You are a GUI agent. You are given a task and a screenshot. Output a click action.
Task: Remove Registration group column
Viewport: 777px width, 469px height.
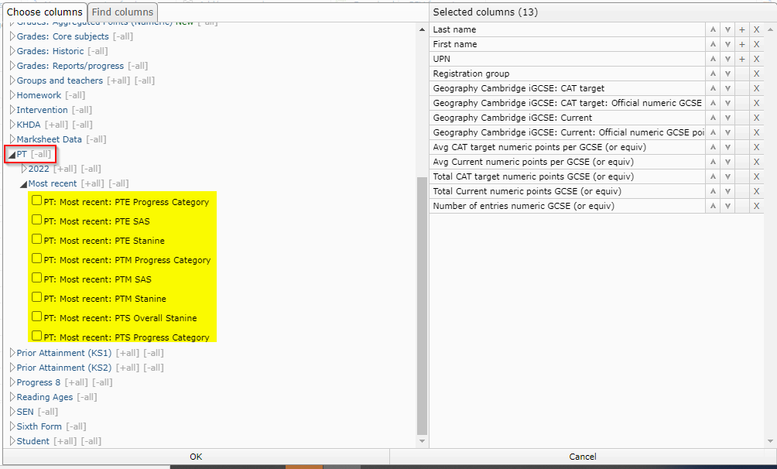pyautogui.click(x=756, y=74)
